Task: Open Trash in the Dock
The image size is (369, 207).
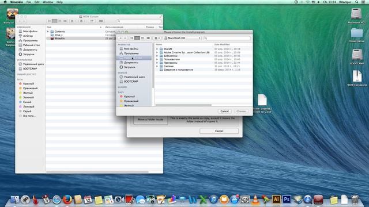Action: click(355, 200)
